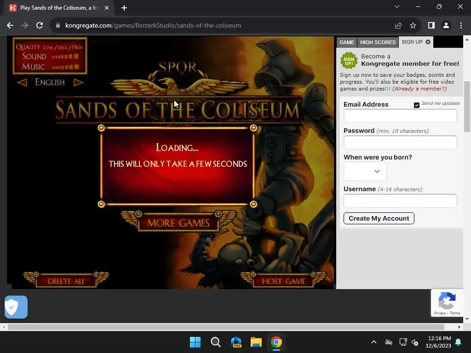Viewport: 471px width, 353px height.
Task: Open the notifications bell
Action: point(459,342)
